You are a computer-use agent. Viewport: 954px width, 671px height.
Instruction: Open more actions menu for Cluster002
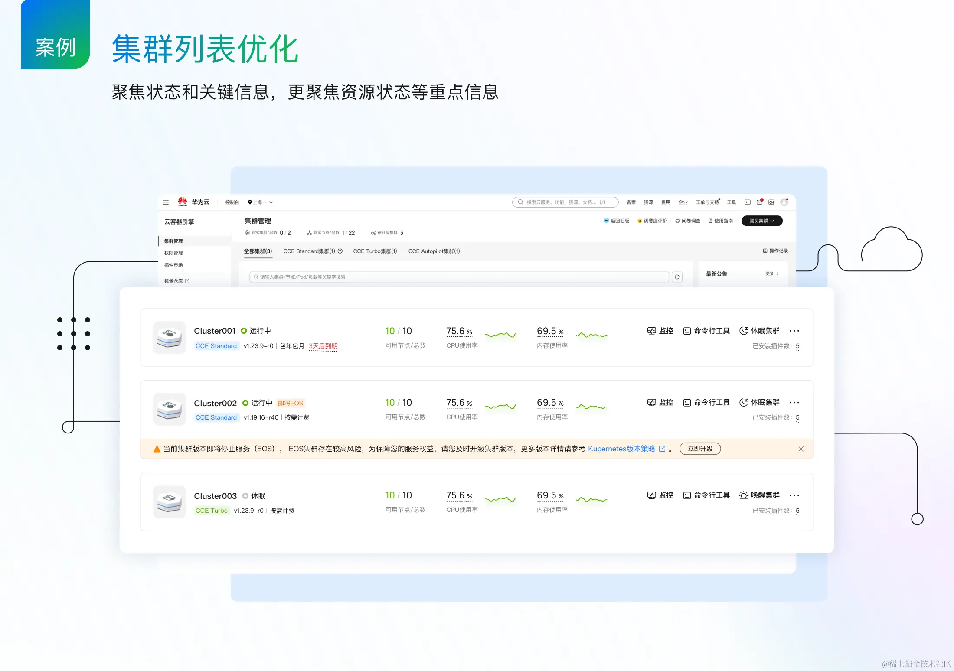click(794, 402)
